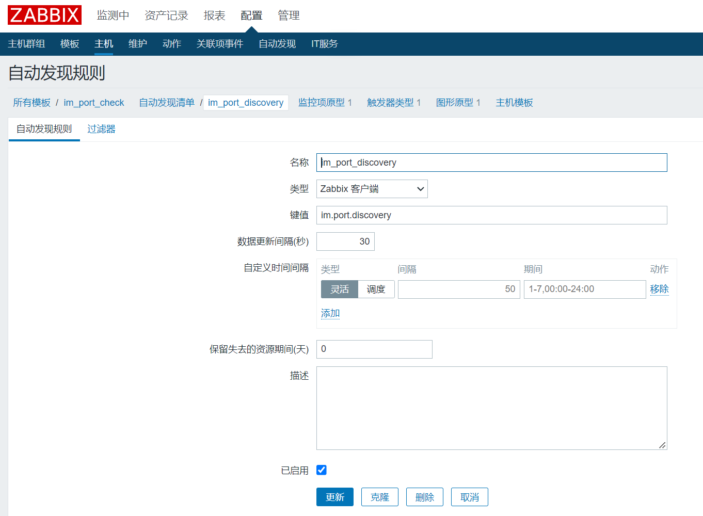This screenshot has width=703, height=516.
Task: Focus the 键值 input field
Action: click(492, 215)
